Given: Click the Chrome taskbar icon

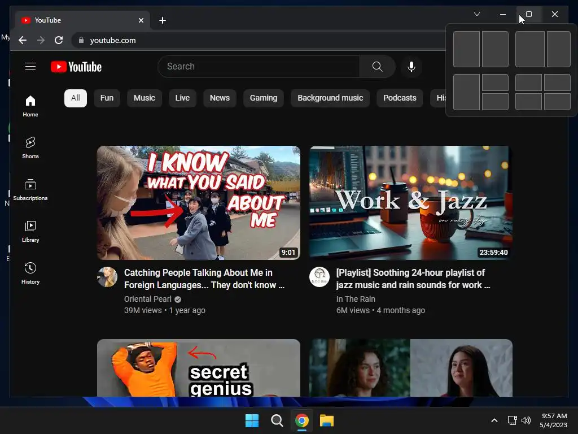Looking at the screenshot, I should pos(302,420).
